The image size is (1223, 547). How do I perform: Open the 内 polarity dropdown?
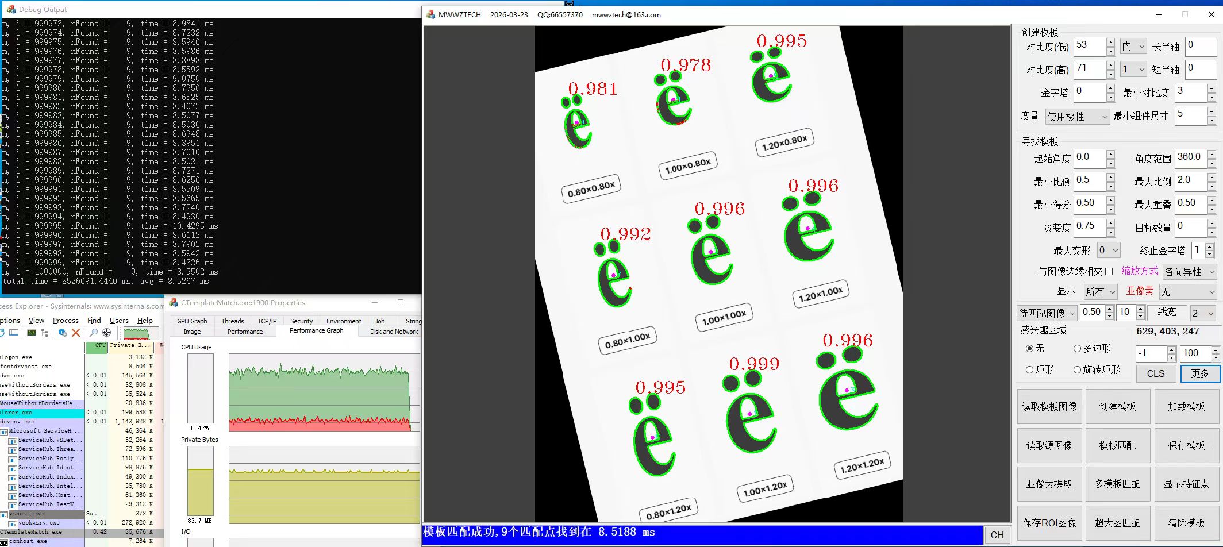tap(1133, 46)
